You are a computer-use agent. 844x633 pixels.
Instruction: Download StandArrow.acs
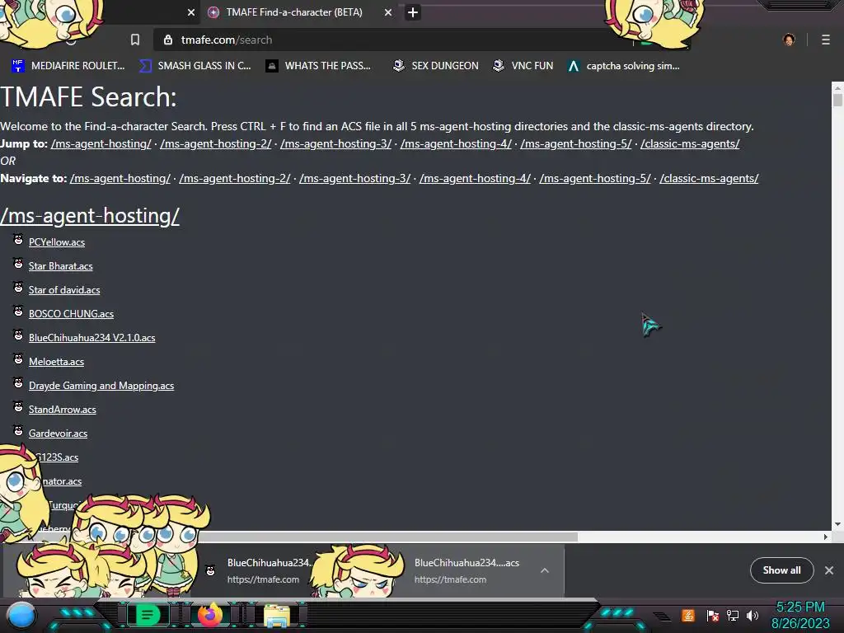click(63, 410)
